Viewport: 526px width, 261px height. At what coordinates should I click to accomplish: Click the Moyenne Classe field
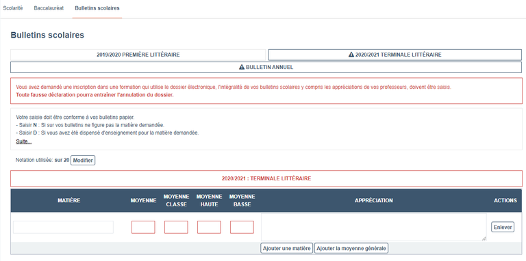176,228
